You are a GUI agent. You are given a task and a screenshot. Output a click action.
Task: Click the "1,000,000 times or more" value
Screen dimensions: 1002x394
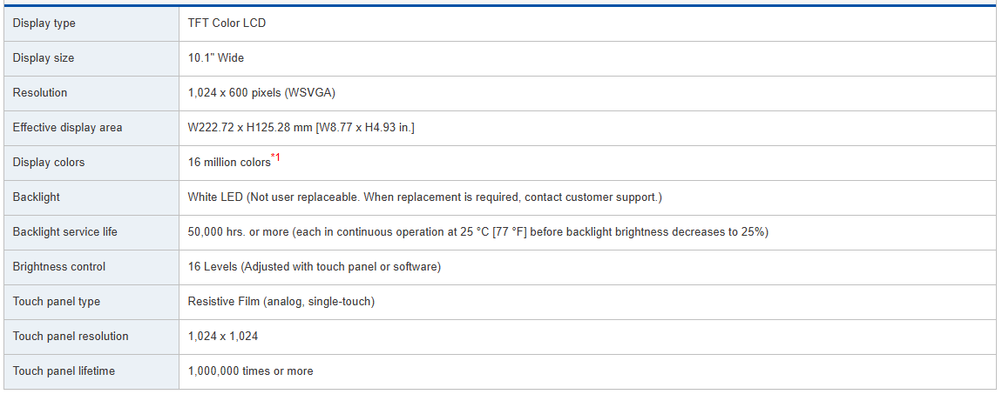(x=250, y=371)
